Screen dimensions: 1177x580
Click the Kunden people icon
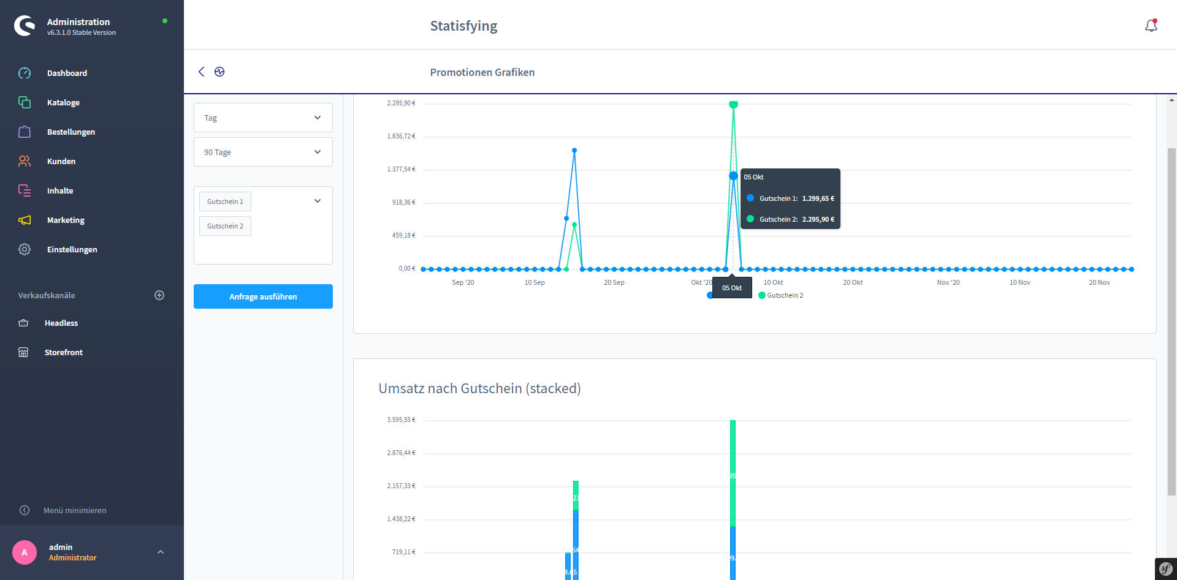25,161
